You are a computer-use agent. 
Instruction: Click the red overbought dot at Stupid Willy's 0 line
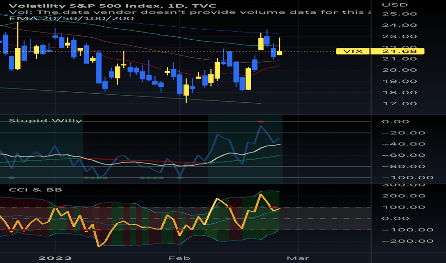click(x=260, y=121)
